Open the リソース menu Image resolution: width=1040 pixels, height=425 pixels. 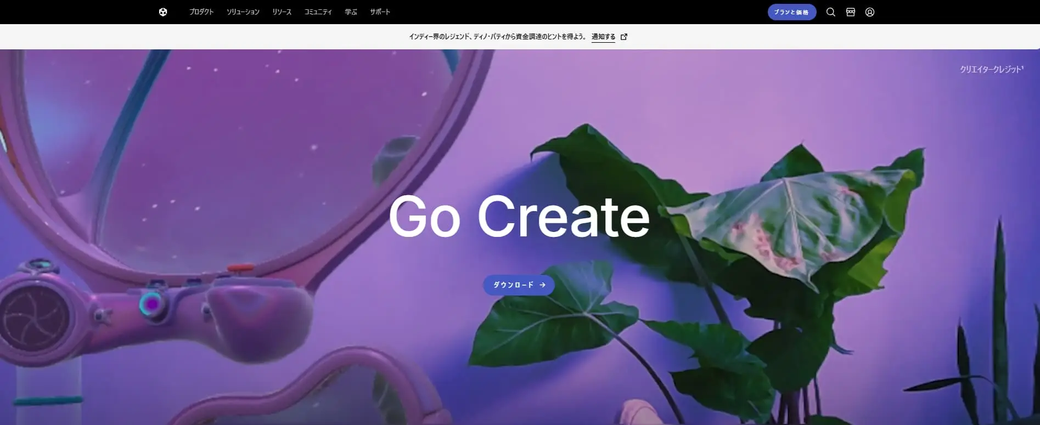pos(282,12)
